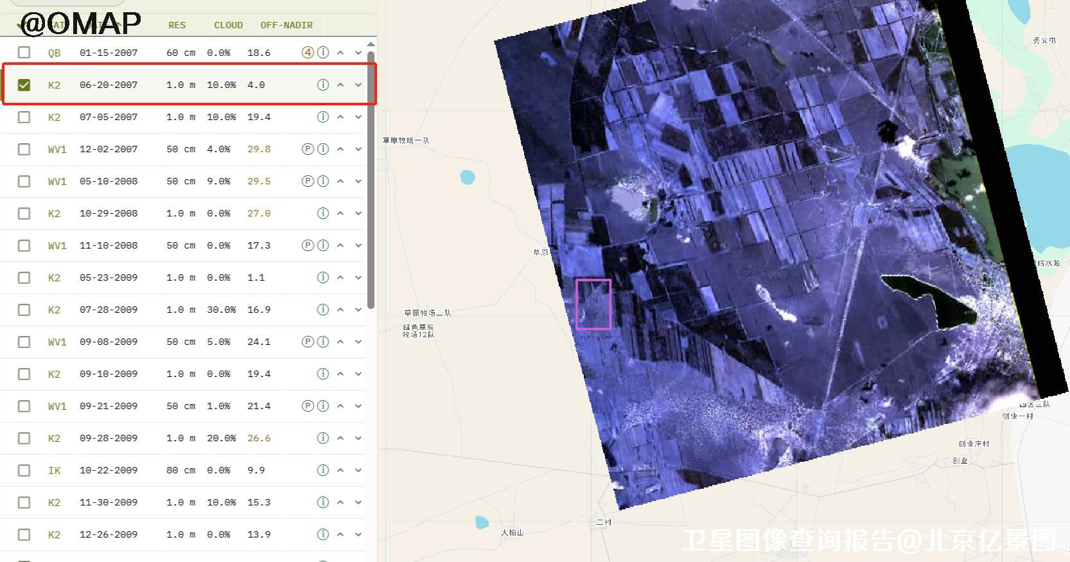Sort list by RES column header
This screenshot has width=1070, height=562.
[x=177, y=25]
